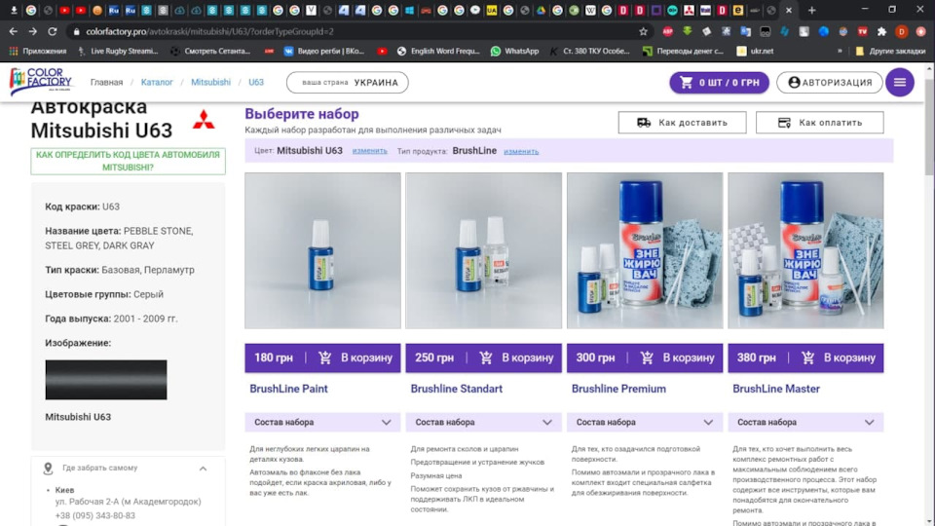The width and height of the screenshot is (935, 526).
Task: Go to U63 breadcrumb
Action: [x=256, y=82]
